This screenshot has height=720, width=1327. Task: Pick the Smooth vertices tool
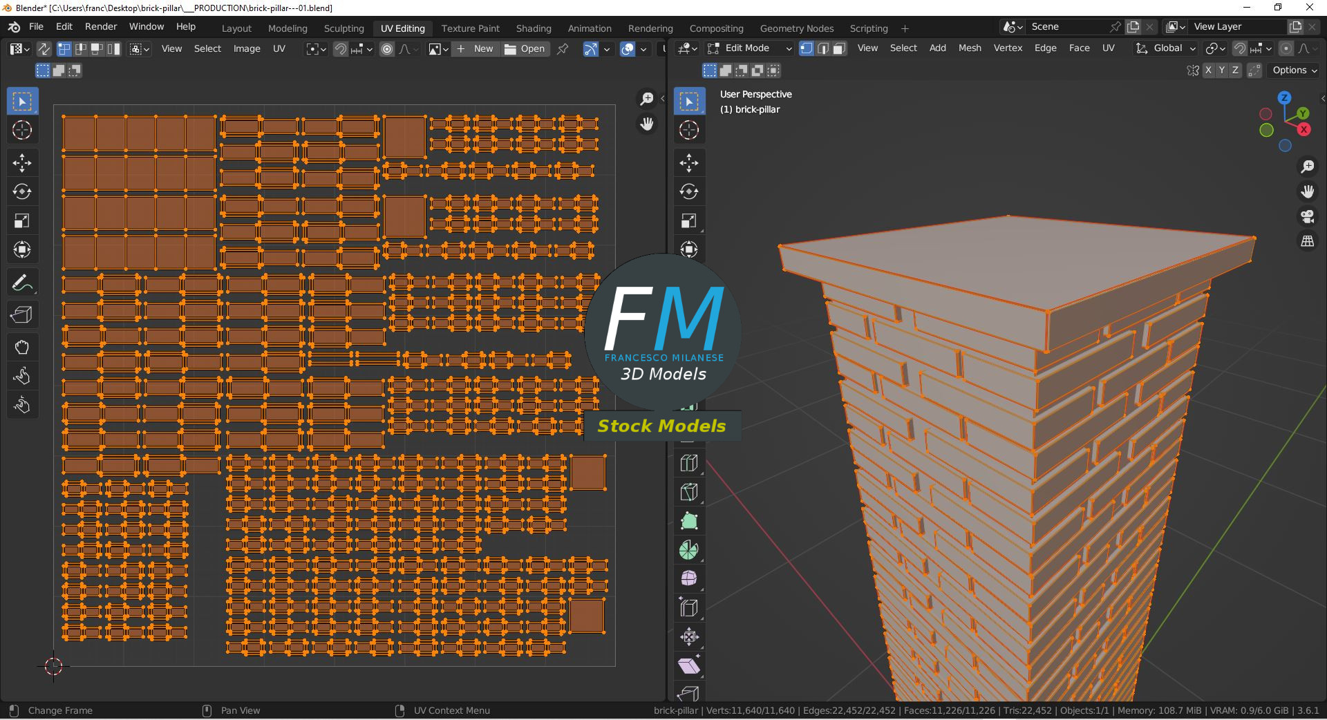[689, 578]
